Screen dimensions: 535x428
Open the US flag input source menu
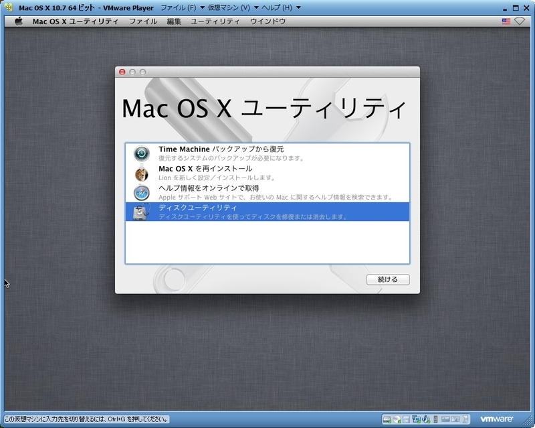506,21
